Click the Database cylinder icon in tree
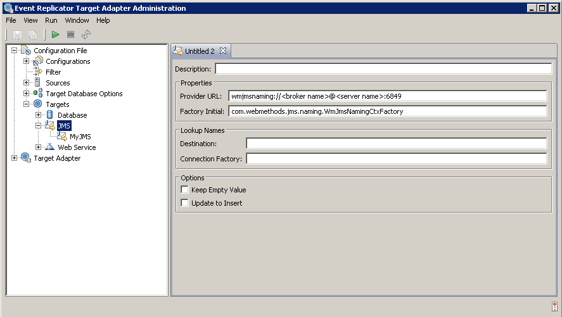The image size is (562, 317). 49,115
